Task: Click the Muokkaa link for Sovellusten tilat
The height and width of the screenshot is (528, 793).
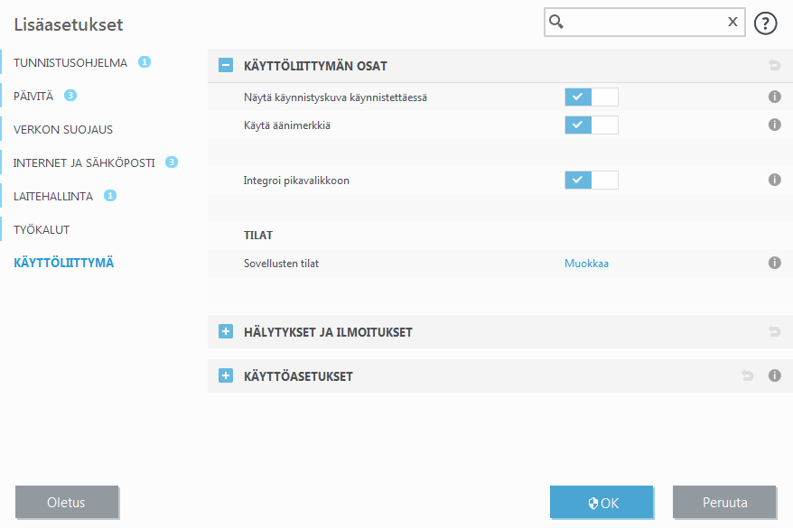Action: click(586, 263)
